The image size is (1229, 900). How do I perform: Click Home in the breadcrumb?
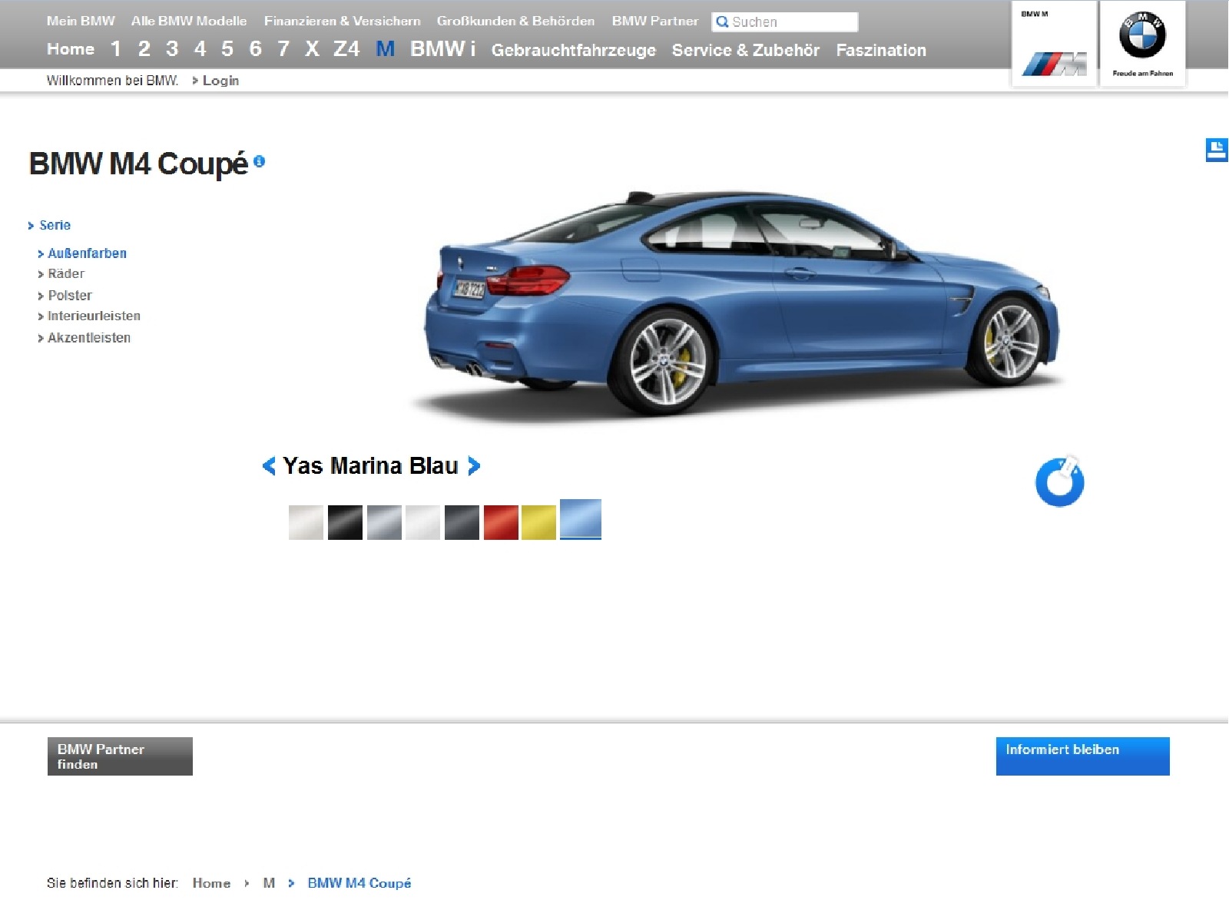[211, 883]
